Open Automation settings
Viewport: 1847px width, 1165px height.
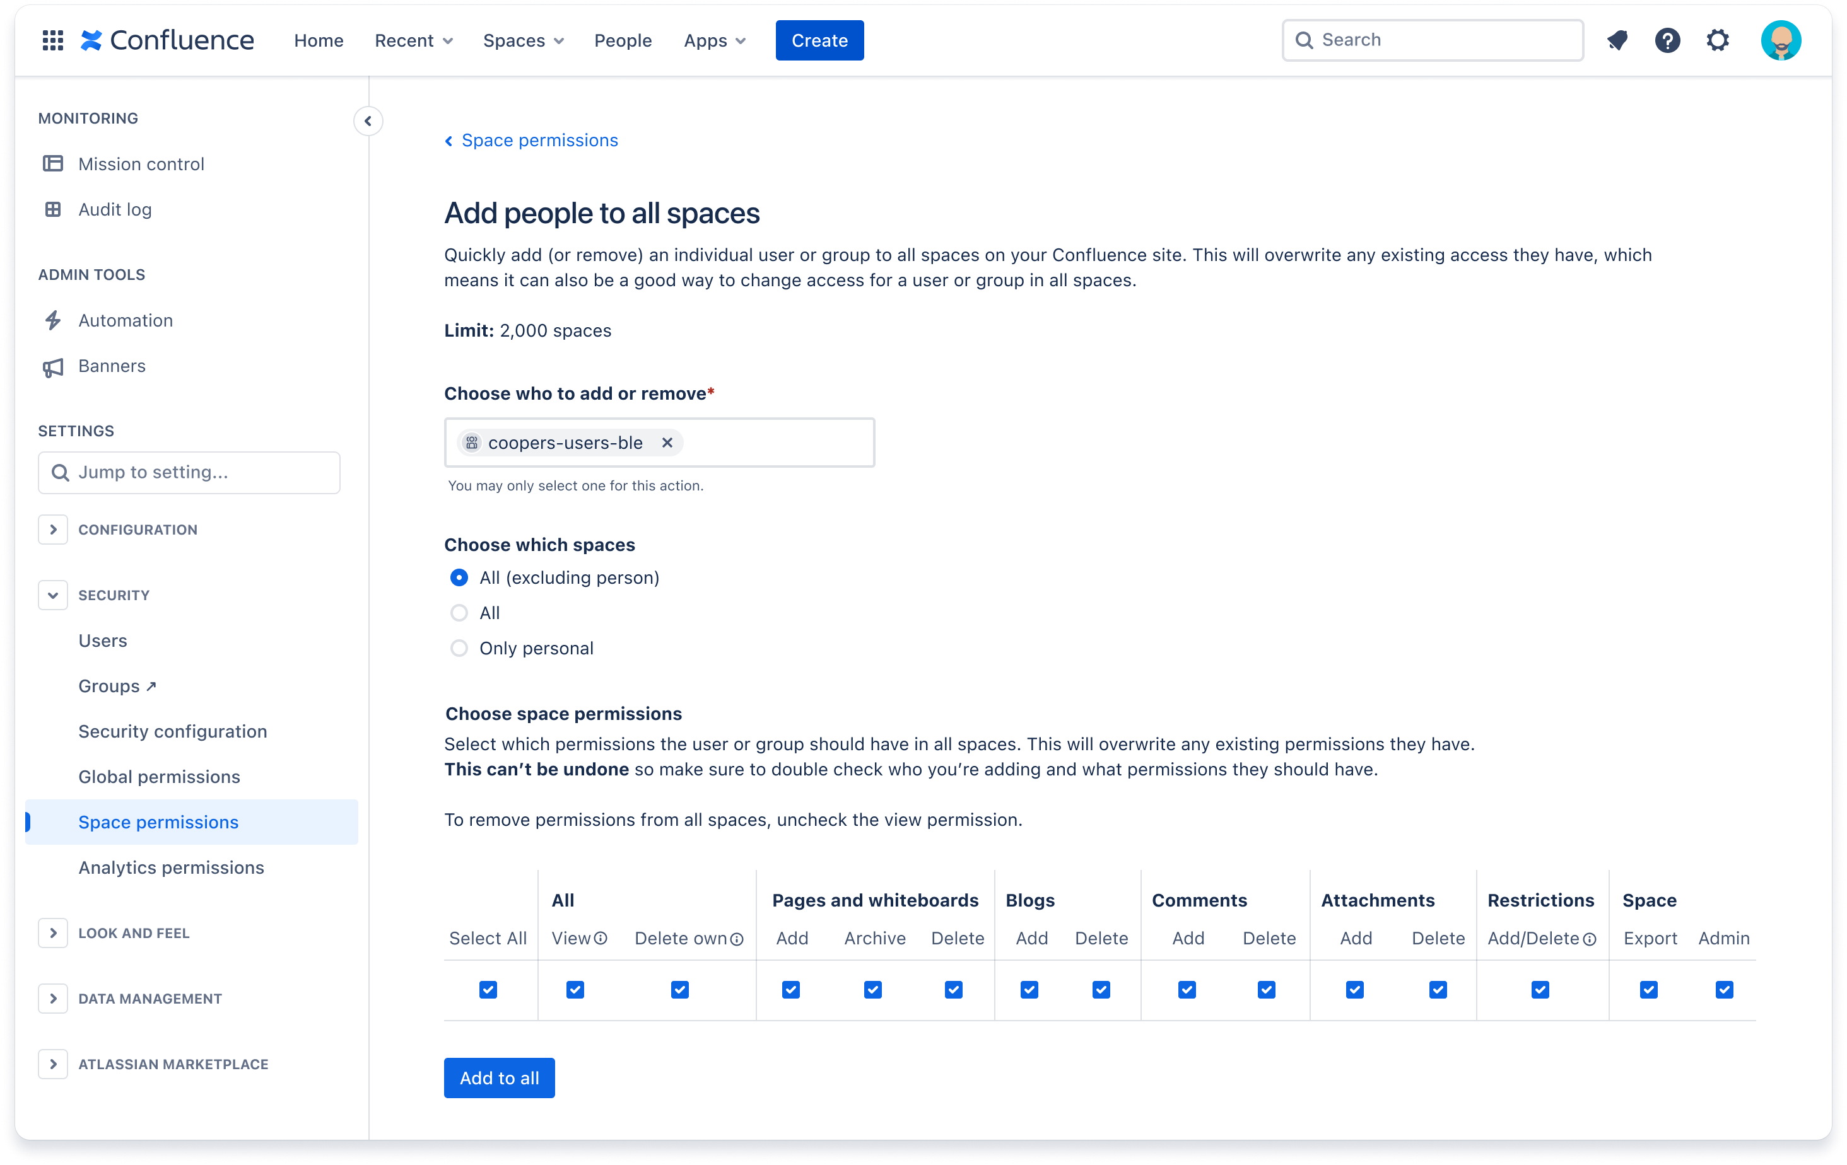pyautogui.click(x=125, y=320)
